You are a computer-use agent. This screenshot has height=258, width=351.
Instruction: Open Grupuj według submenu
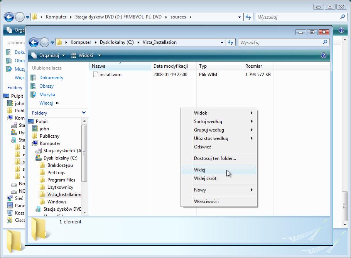tap(219, 130)
